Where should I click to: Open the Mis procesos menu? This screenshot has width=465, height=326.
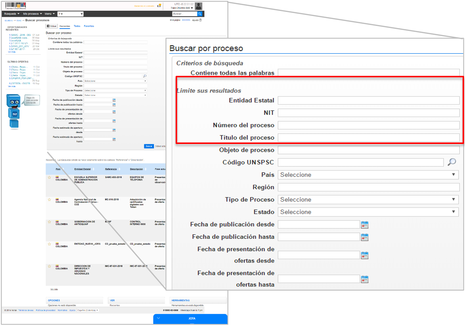coord(32,14)
